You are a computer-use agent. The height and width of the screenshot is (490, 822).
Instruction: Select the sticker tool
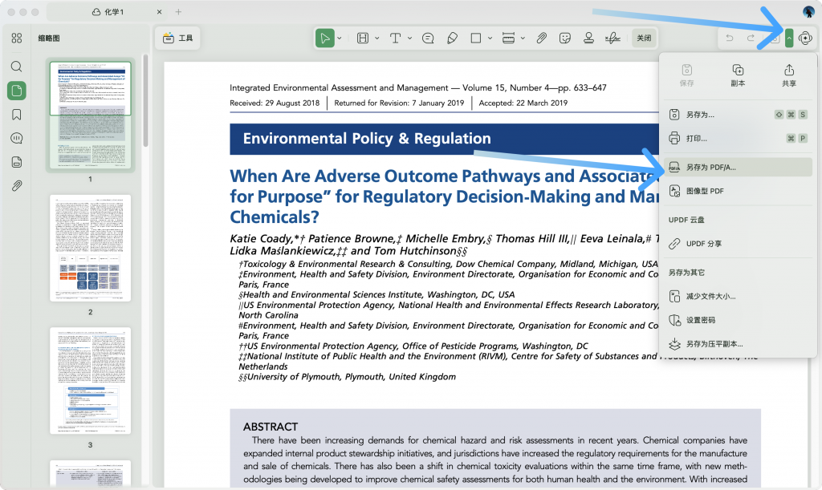click(x=564, y=38)
